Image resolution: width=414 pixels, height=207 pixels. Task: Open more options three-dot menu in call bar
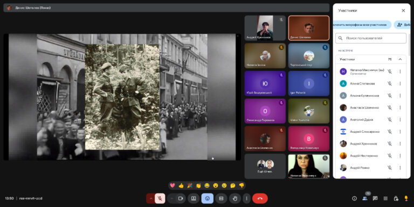pos(246,198)
